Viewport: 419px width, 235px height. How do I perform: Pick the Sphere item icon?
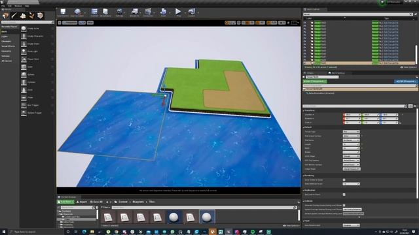24,74
